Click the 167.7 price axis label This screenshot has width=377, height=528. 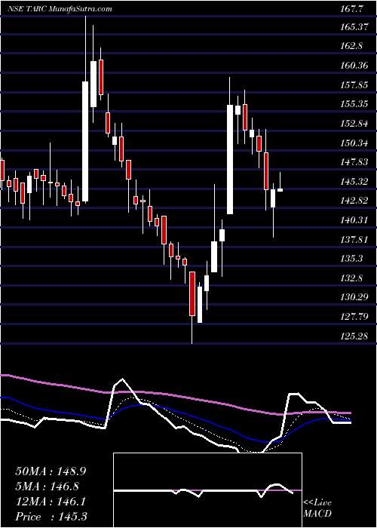coord(351,9)
